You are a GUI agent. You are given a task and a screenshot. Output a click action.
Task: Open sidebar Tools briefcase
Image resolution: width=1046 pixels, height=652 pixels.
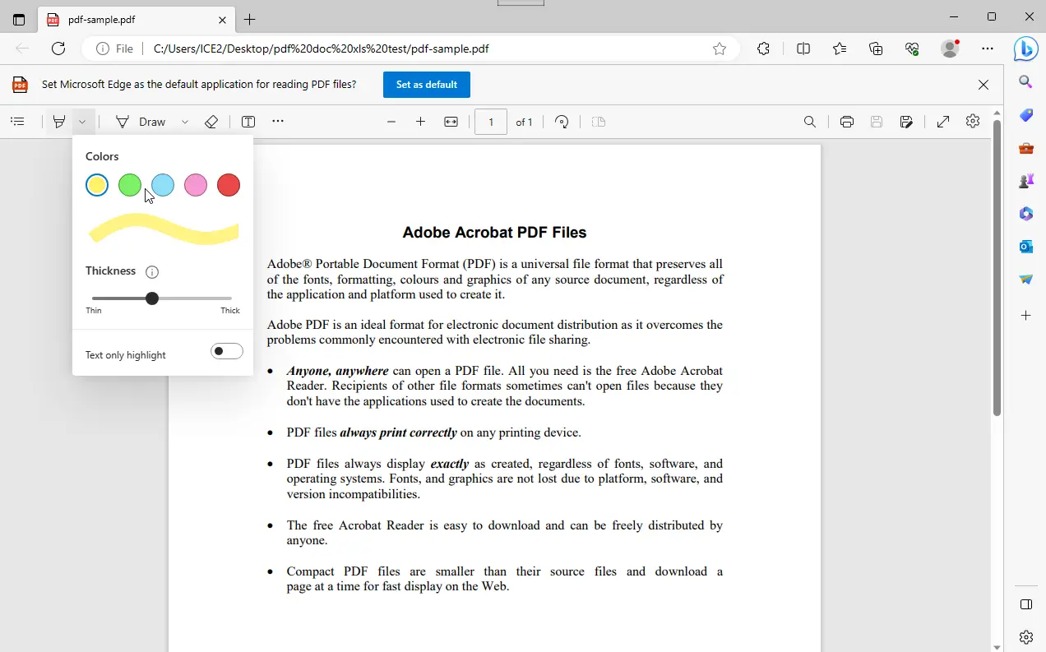[x=1026, y=148]
